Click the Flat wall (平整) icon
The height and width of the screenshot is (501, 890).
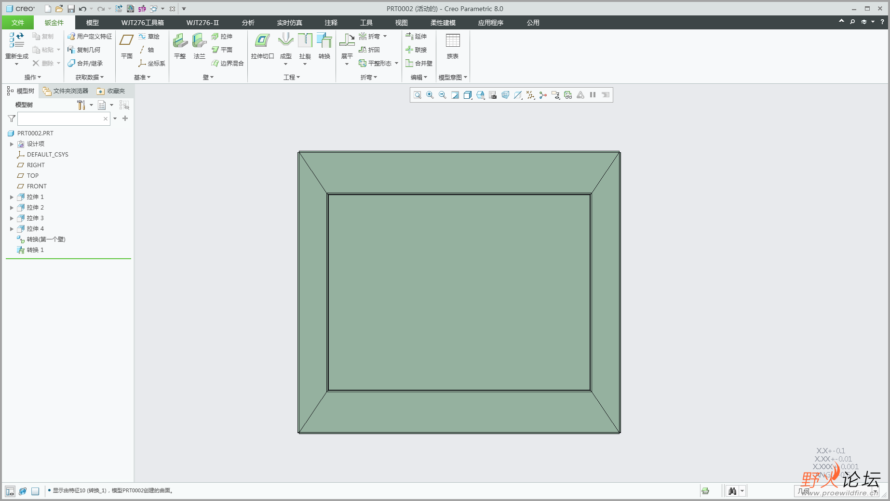coord(180,40)
